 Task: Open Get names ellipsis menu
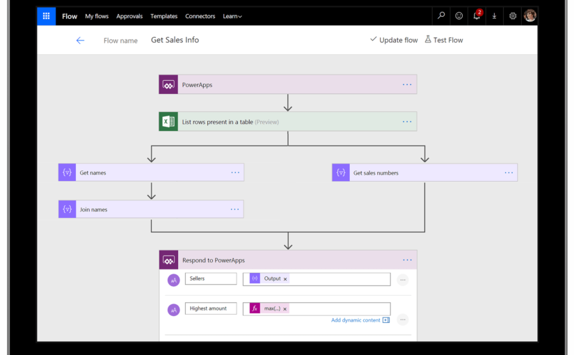point(235,172)
